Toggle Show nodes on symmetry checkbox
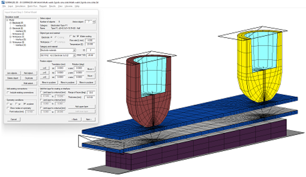 7,108
